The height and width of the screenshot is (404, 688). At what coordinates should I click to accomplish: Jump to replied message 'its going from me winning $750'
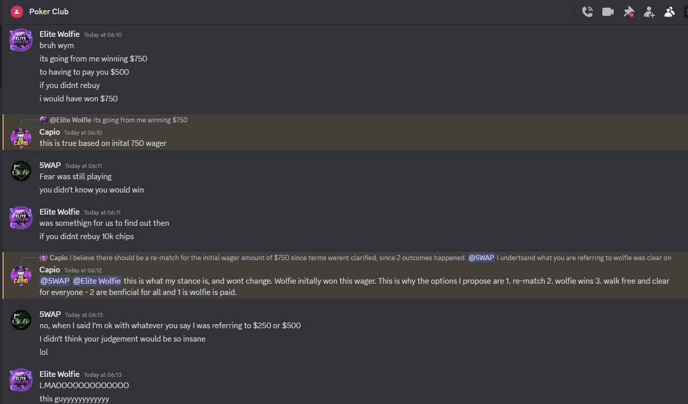coord(140,120)
